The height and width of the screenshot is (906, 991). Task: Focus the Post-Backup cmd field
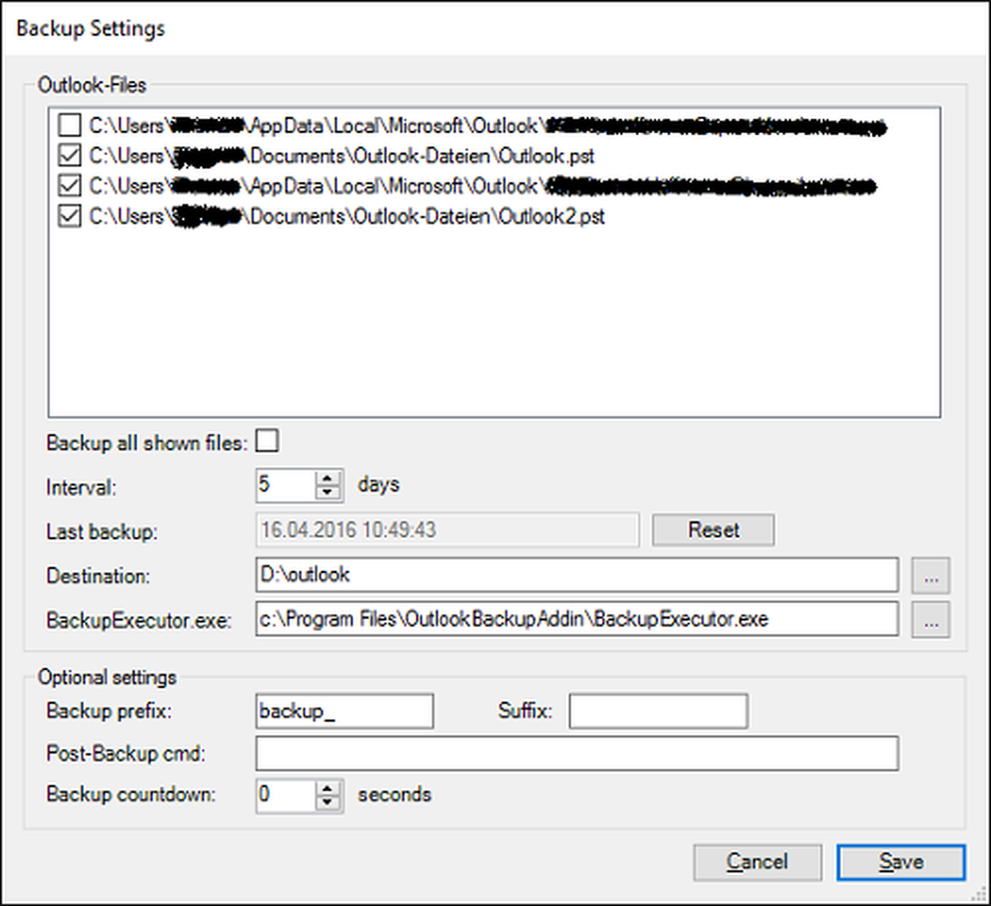click(x=575, y=753)
